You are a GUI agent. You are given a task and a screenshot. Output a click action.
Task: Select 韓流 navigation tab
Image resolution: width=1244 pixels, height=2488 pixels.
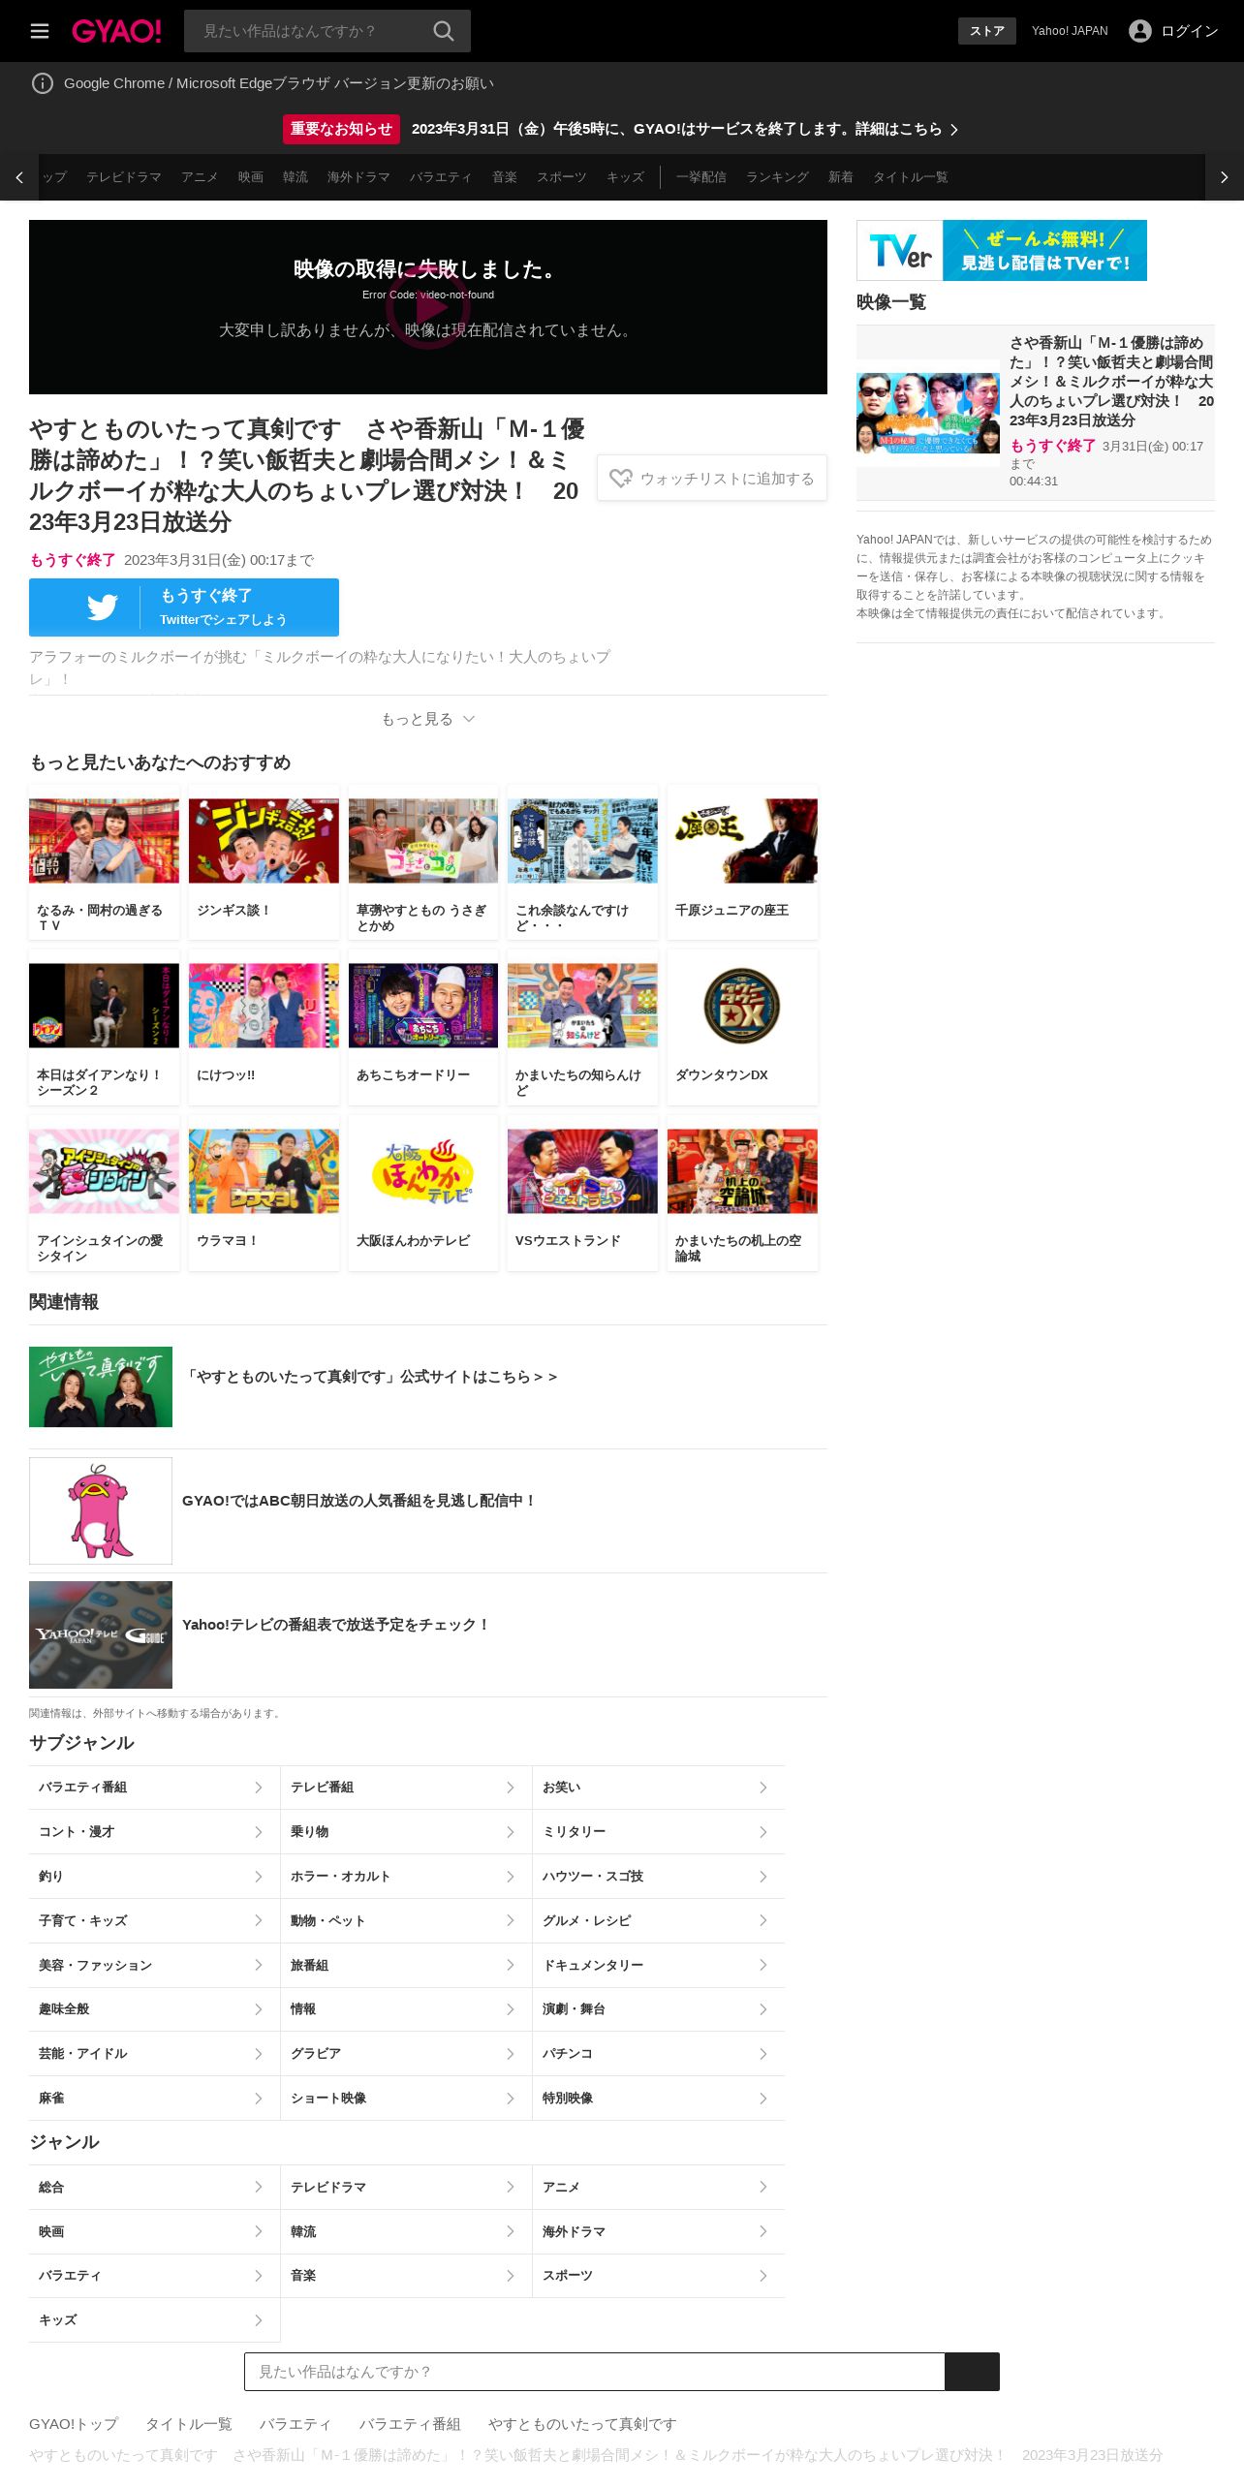(295, 177)
